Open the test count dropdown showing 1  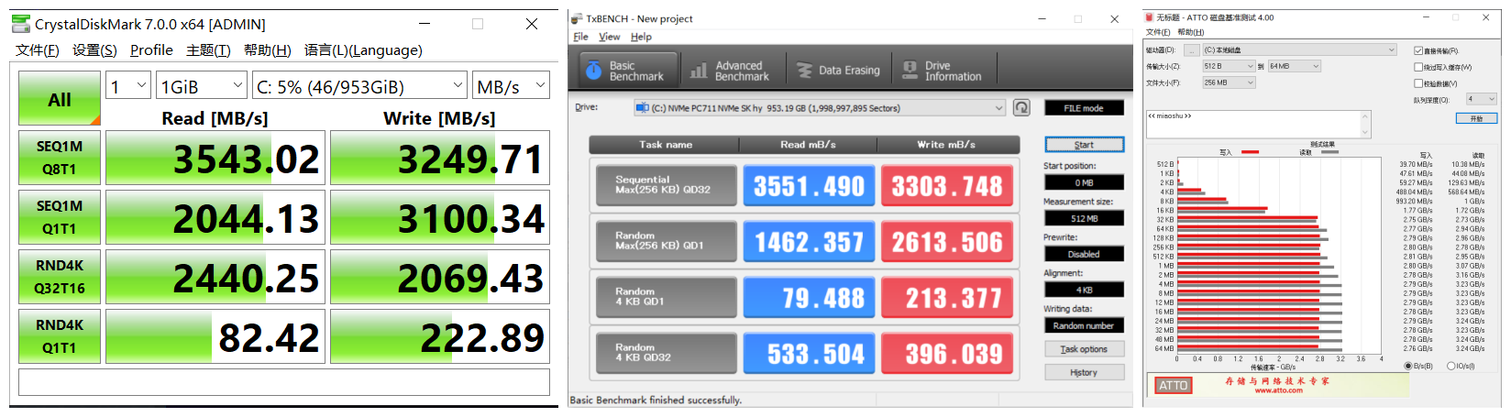(128, 86)
